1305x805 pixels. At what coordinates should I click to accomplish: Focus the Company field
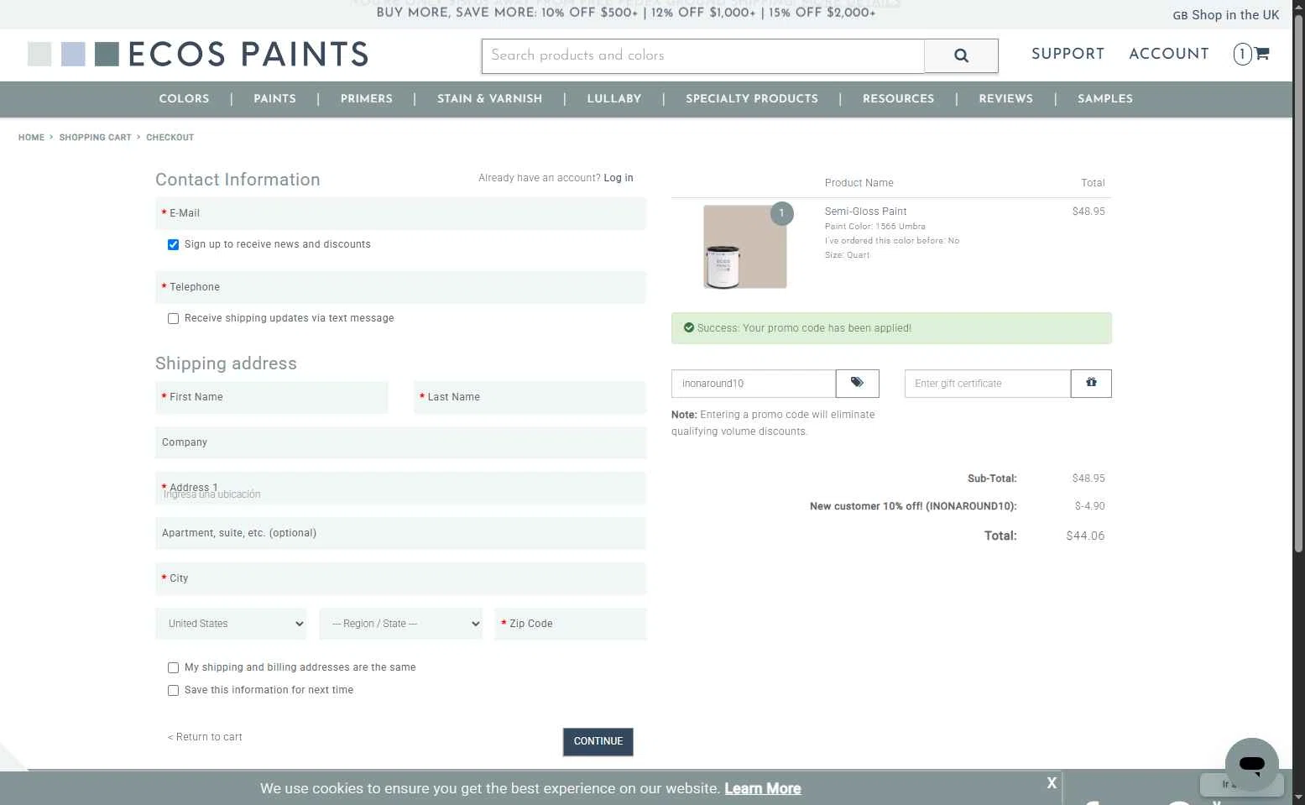(400, 442)
